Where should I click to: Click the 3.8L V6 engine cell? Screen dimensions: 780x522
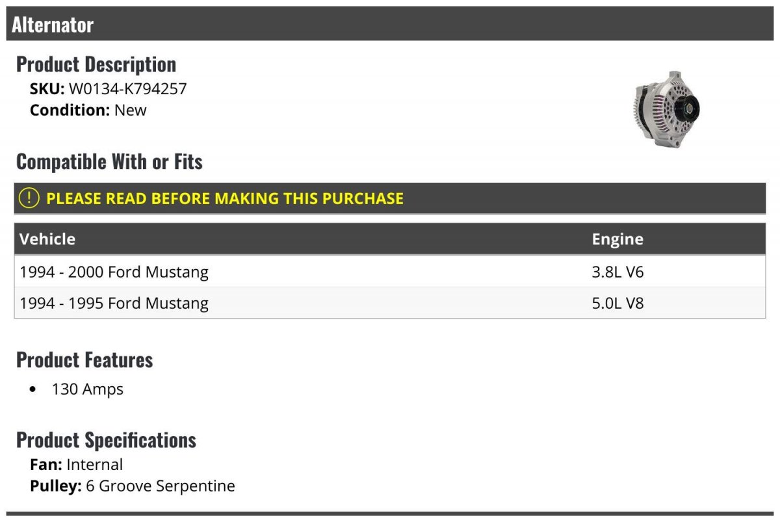click(617, 272)
